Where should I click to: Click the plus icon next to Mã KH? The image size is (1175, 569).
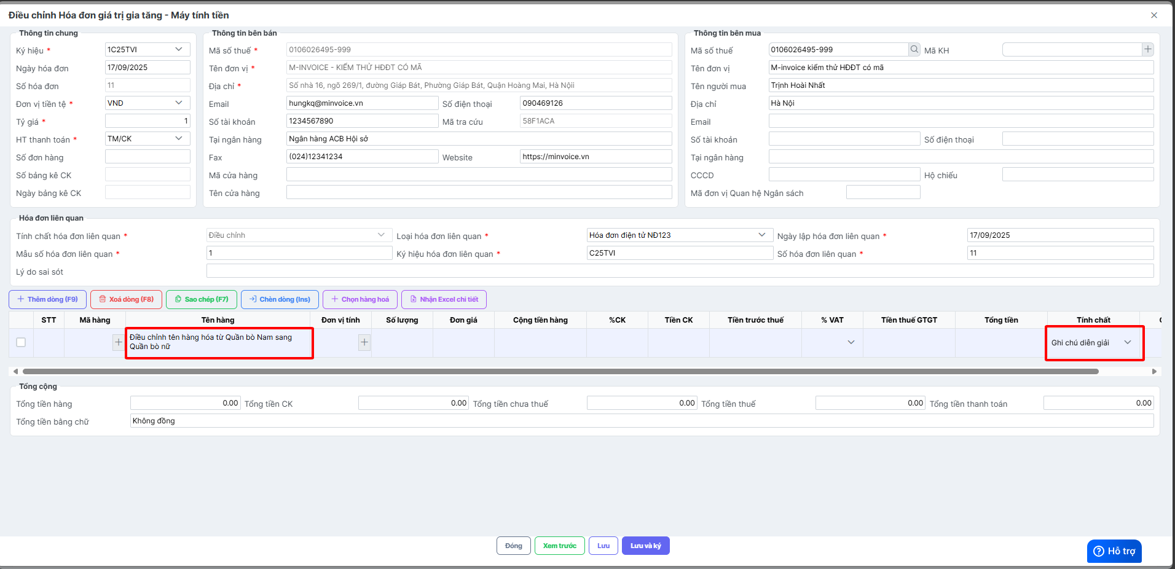pos(1147,50)
